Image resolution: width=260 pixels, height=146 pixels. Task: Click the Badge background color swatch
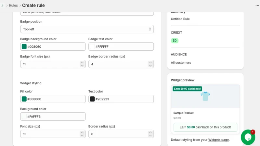click(x=24, y=46)
